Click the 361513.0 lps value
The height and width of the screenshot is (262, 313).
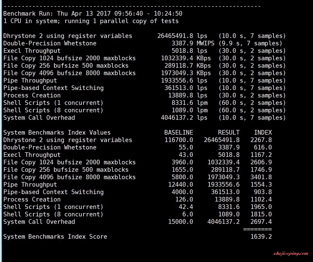186,88
